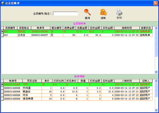Click entry time 2008-03-14 12:07:22 cell
The height and width of the screenshot is (113, 159).
coord(127,95)
